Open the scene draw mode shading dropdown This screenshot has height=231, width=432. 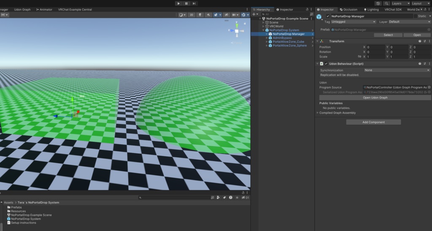pyautogui.click(x=182, y=15)
